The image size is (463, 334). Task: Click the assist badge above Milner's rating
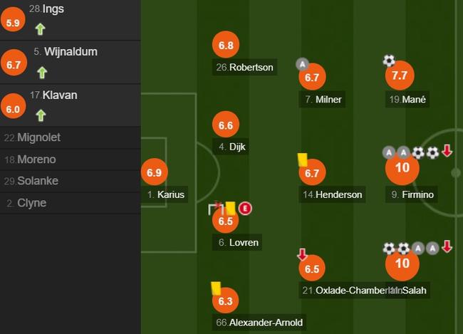pyautogui.click(x=302, y=64)
